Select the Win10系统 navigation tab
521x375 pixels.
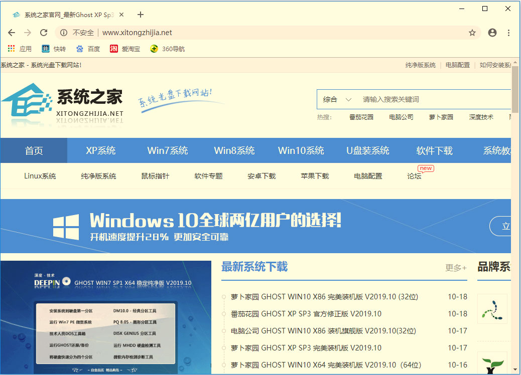point(301,150)
